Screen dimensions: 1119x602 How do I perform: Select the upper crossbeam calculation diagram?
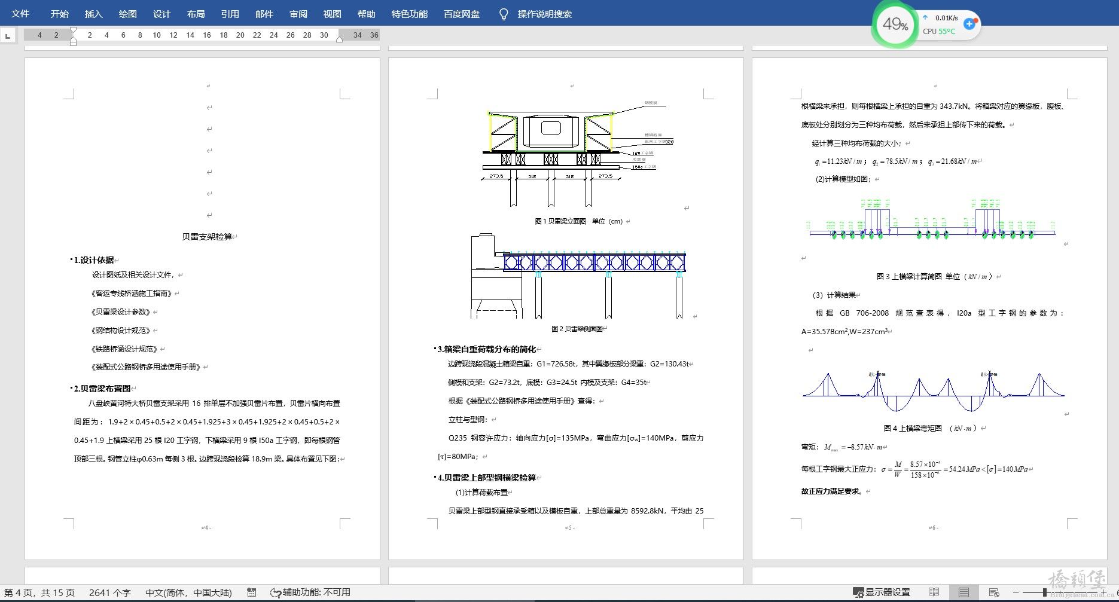coord(932,219)
